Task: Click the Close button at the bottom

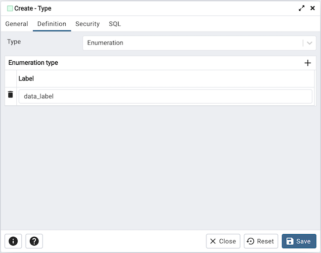Action: point(223,241)
